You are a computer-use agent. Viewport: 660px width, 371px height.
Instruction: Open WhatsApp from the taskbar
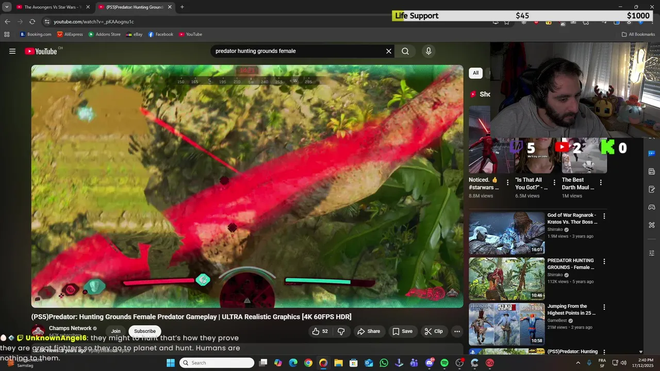[x=384, y=363]
